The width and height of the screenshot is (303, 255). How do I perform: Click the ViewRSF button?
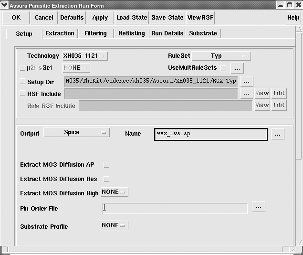[200, 18]
